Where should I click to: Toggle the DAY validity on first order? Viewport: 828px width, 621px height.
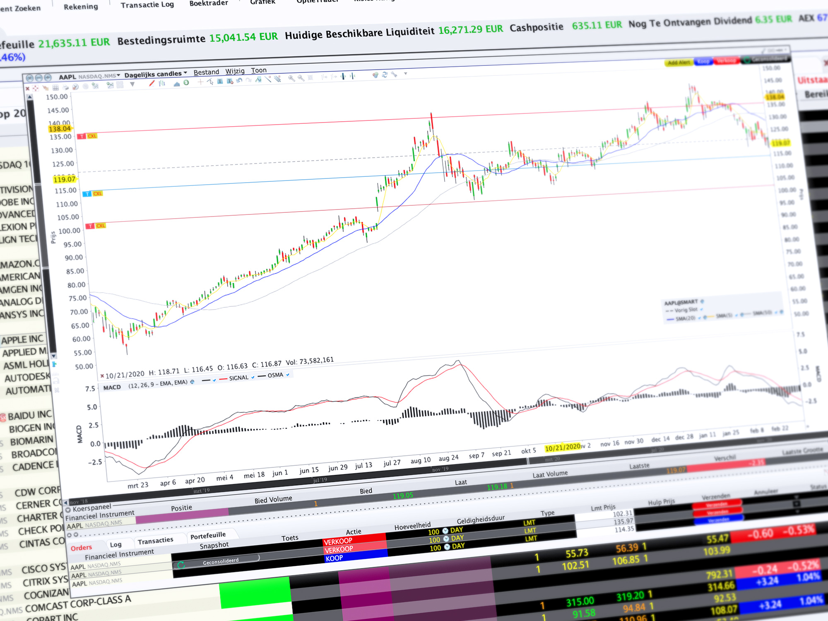(x=453, y=530)
